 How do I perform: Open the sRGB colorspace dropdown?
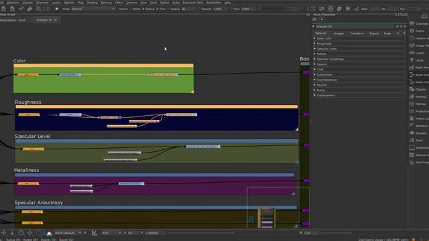click(68, 233)
